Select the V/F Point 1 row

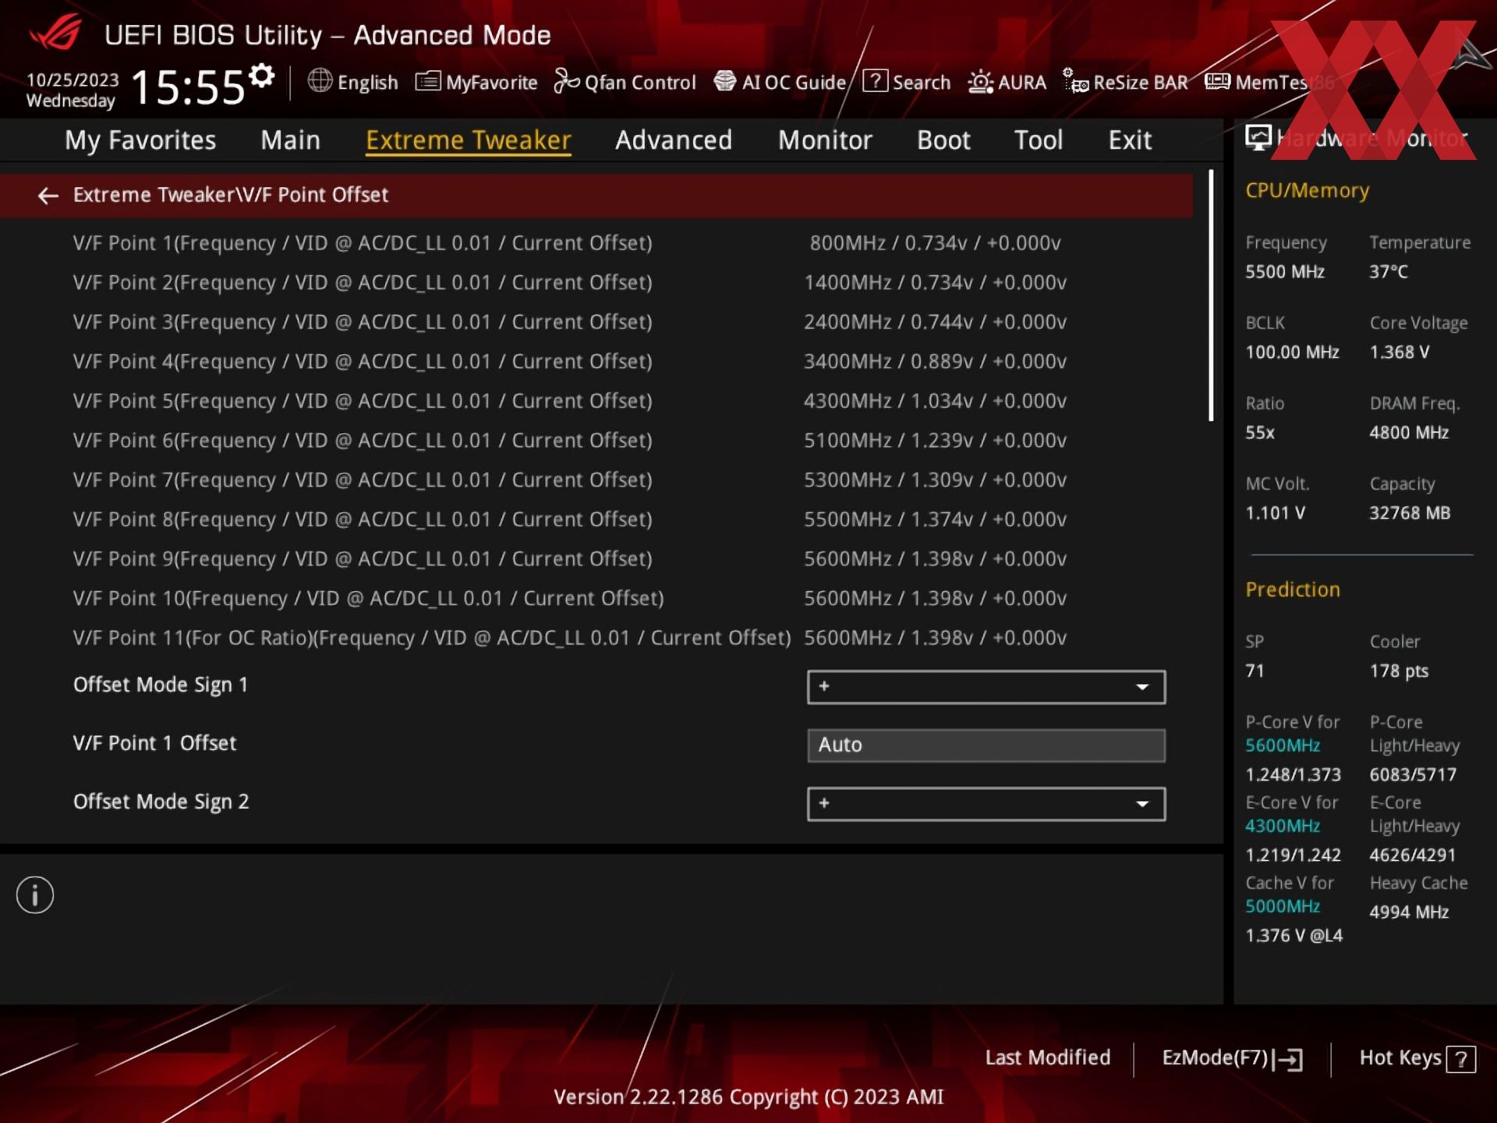(596, 243)
